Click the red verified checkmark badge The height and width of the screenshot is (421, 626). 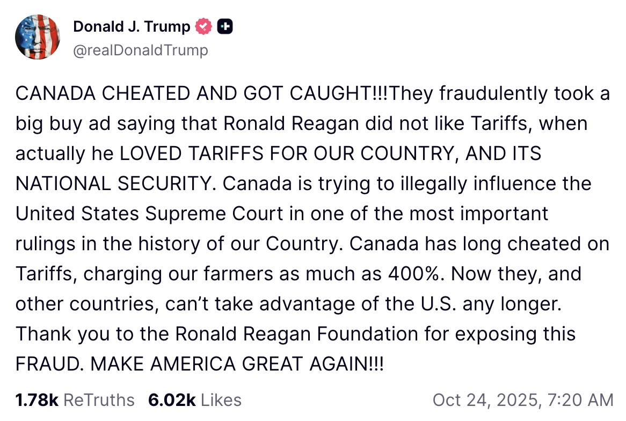203,26
